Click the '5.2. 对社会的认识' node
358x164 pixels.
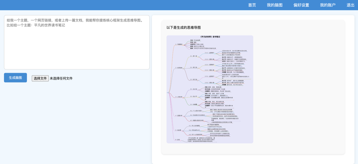pyautogui.click(x=194, y=130)
